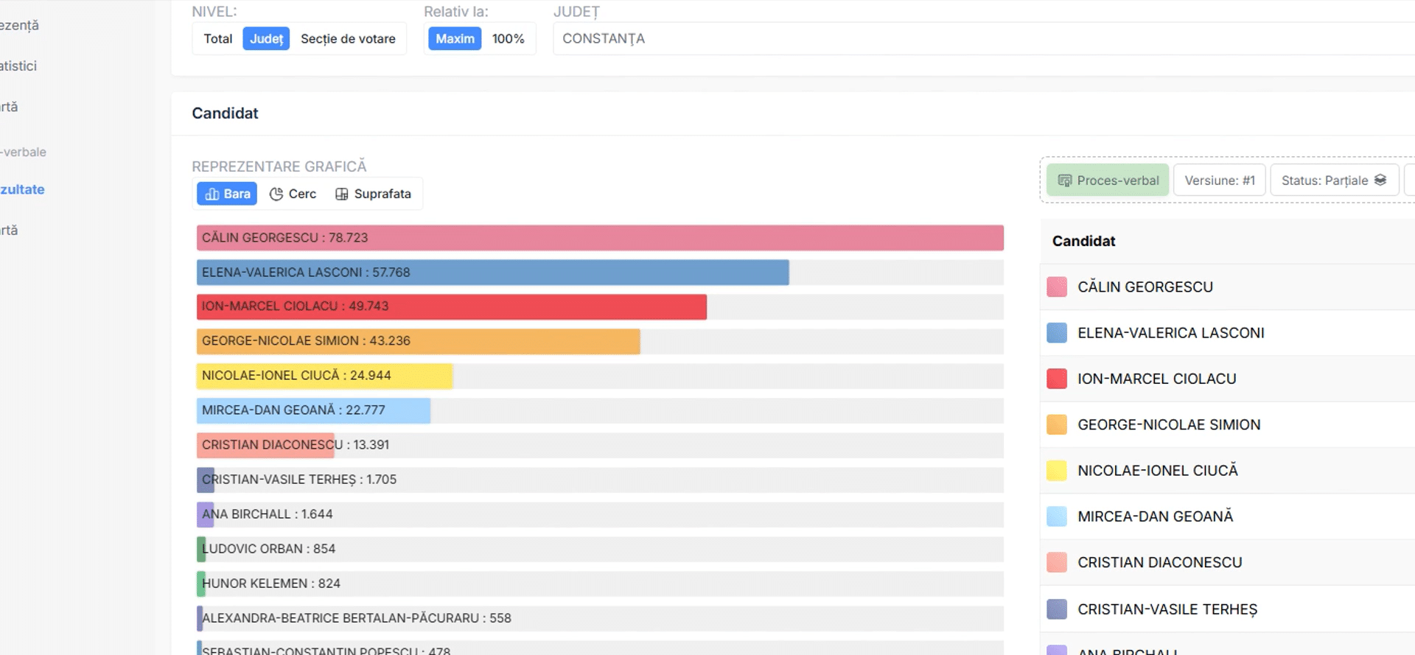The image size is (1415, 655).
Task: Click the bar chart icon in Bara
Action: tap(212, 194)
